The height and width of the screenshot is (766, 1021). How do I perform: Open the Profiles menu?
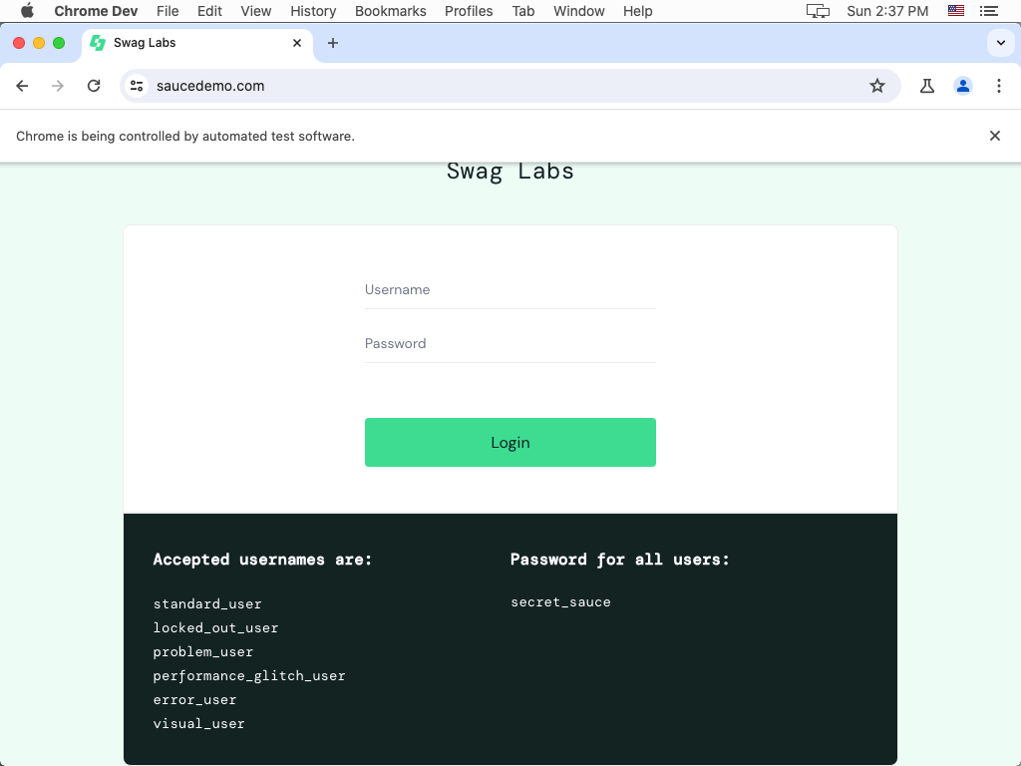click(469, 11)
